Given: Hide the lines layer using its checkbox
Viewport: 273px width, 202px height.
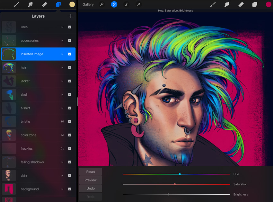Looking at the screenshot, I should tap(70, 27).
